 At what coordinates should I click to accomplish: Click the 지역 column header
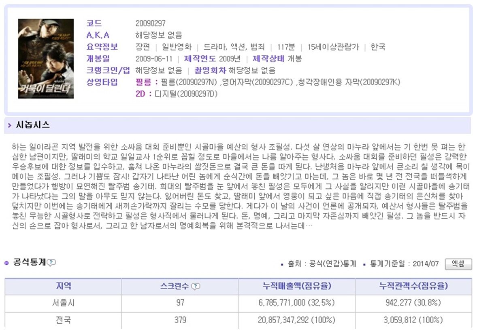click(x=63, y=286)
